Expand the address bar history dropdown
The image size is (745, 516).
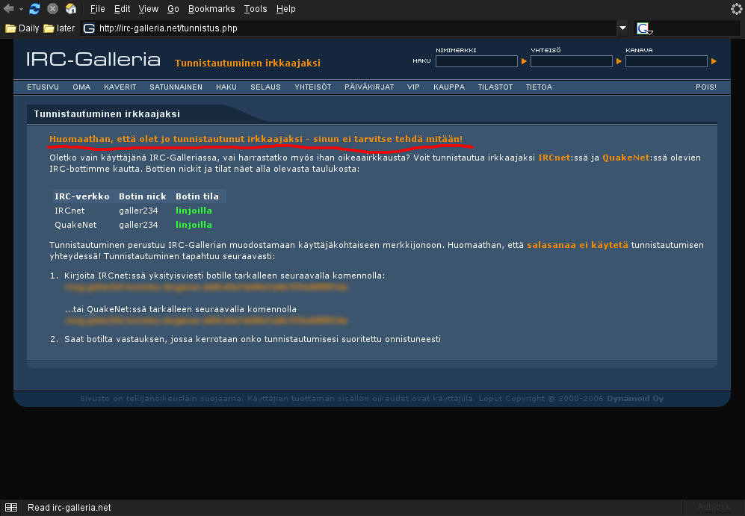(x=622, y=28)
